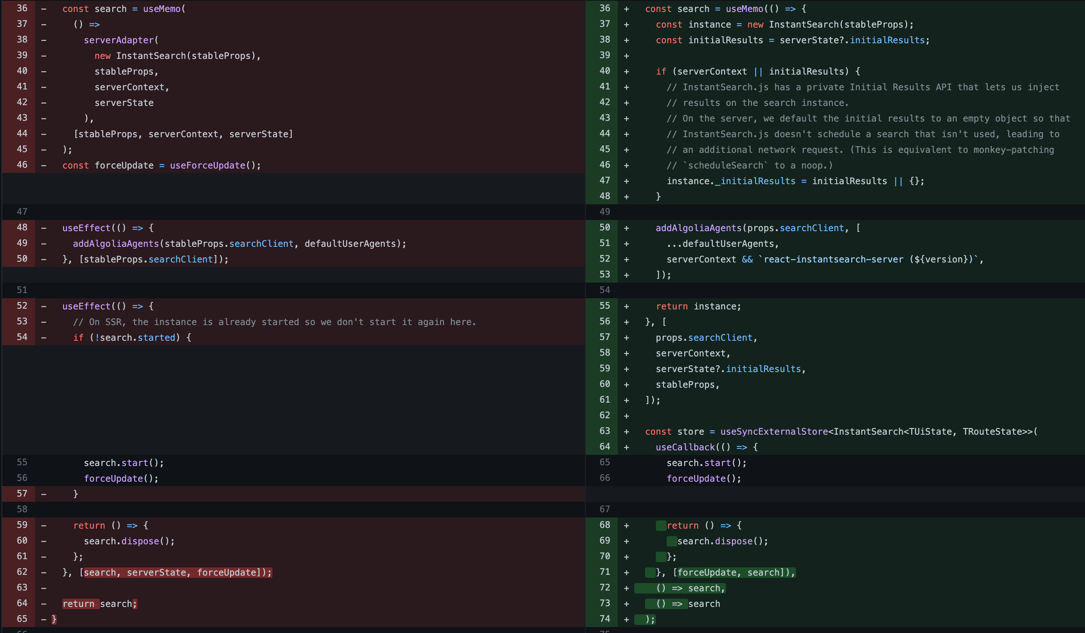Click '[stableProps.searchClient]' on left line 50

coord(148,259)
